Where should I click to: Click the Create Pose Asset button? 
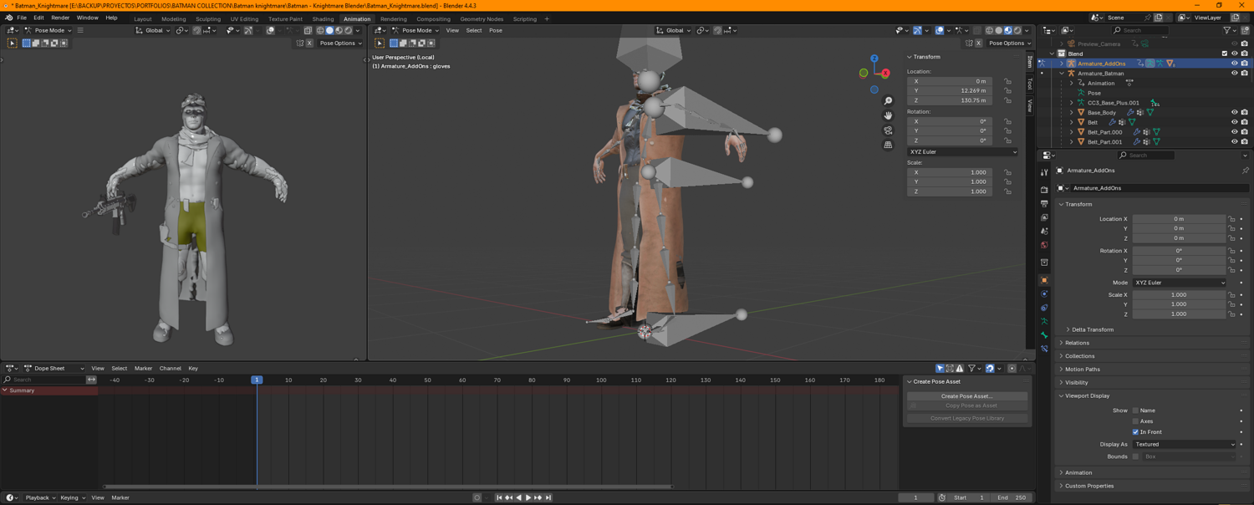(967, 396)
